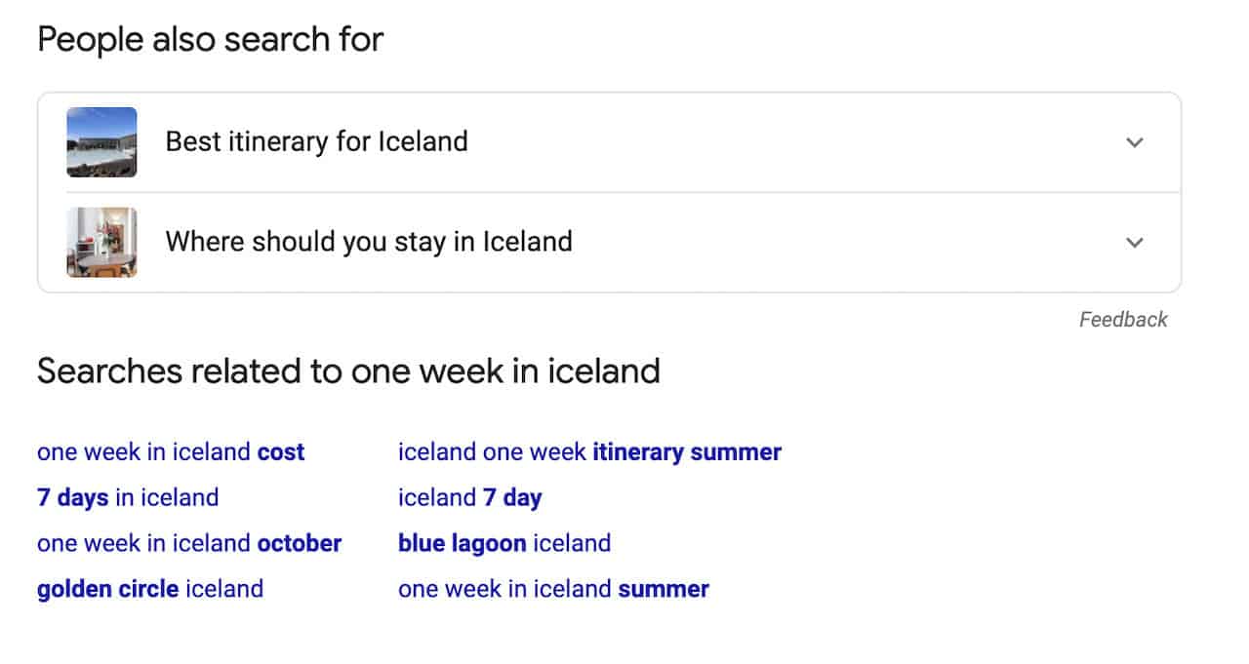The height and width of the screenshot is (664, 1249).
Task: Open the hotel room thumbnail image
Action: tap(101, 242)
